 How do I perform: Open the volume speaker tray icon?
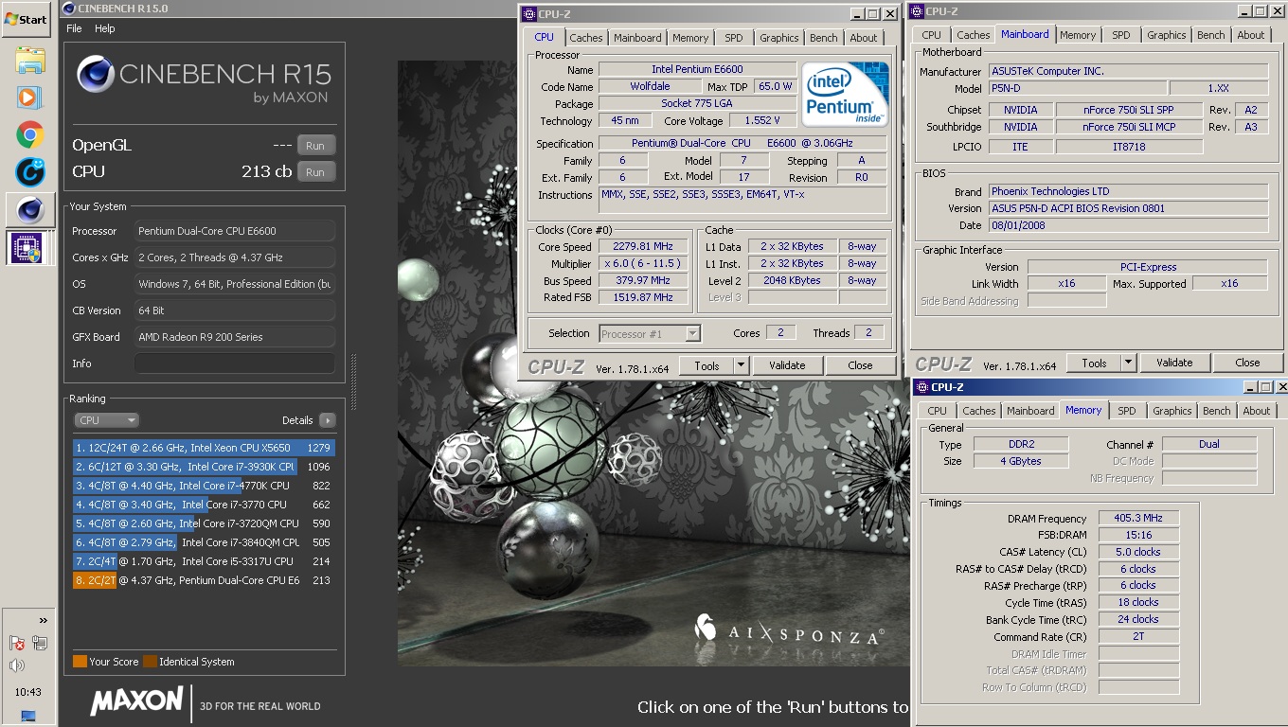[x=17, y=665]
